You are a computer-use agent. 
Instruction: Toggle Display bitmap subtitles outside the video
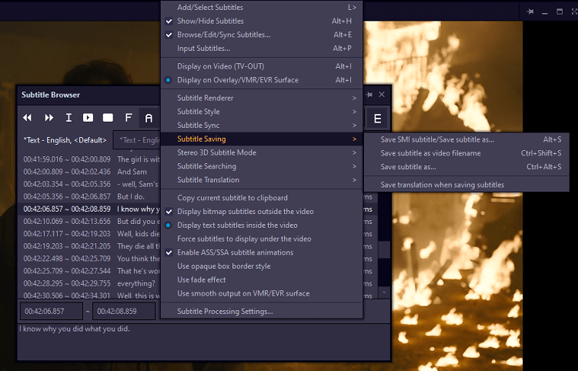262,212
